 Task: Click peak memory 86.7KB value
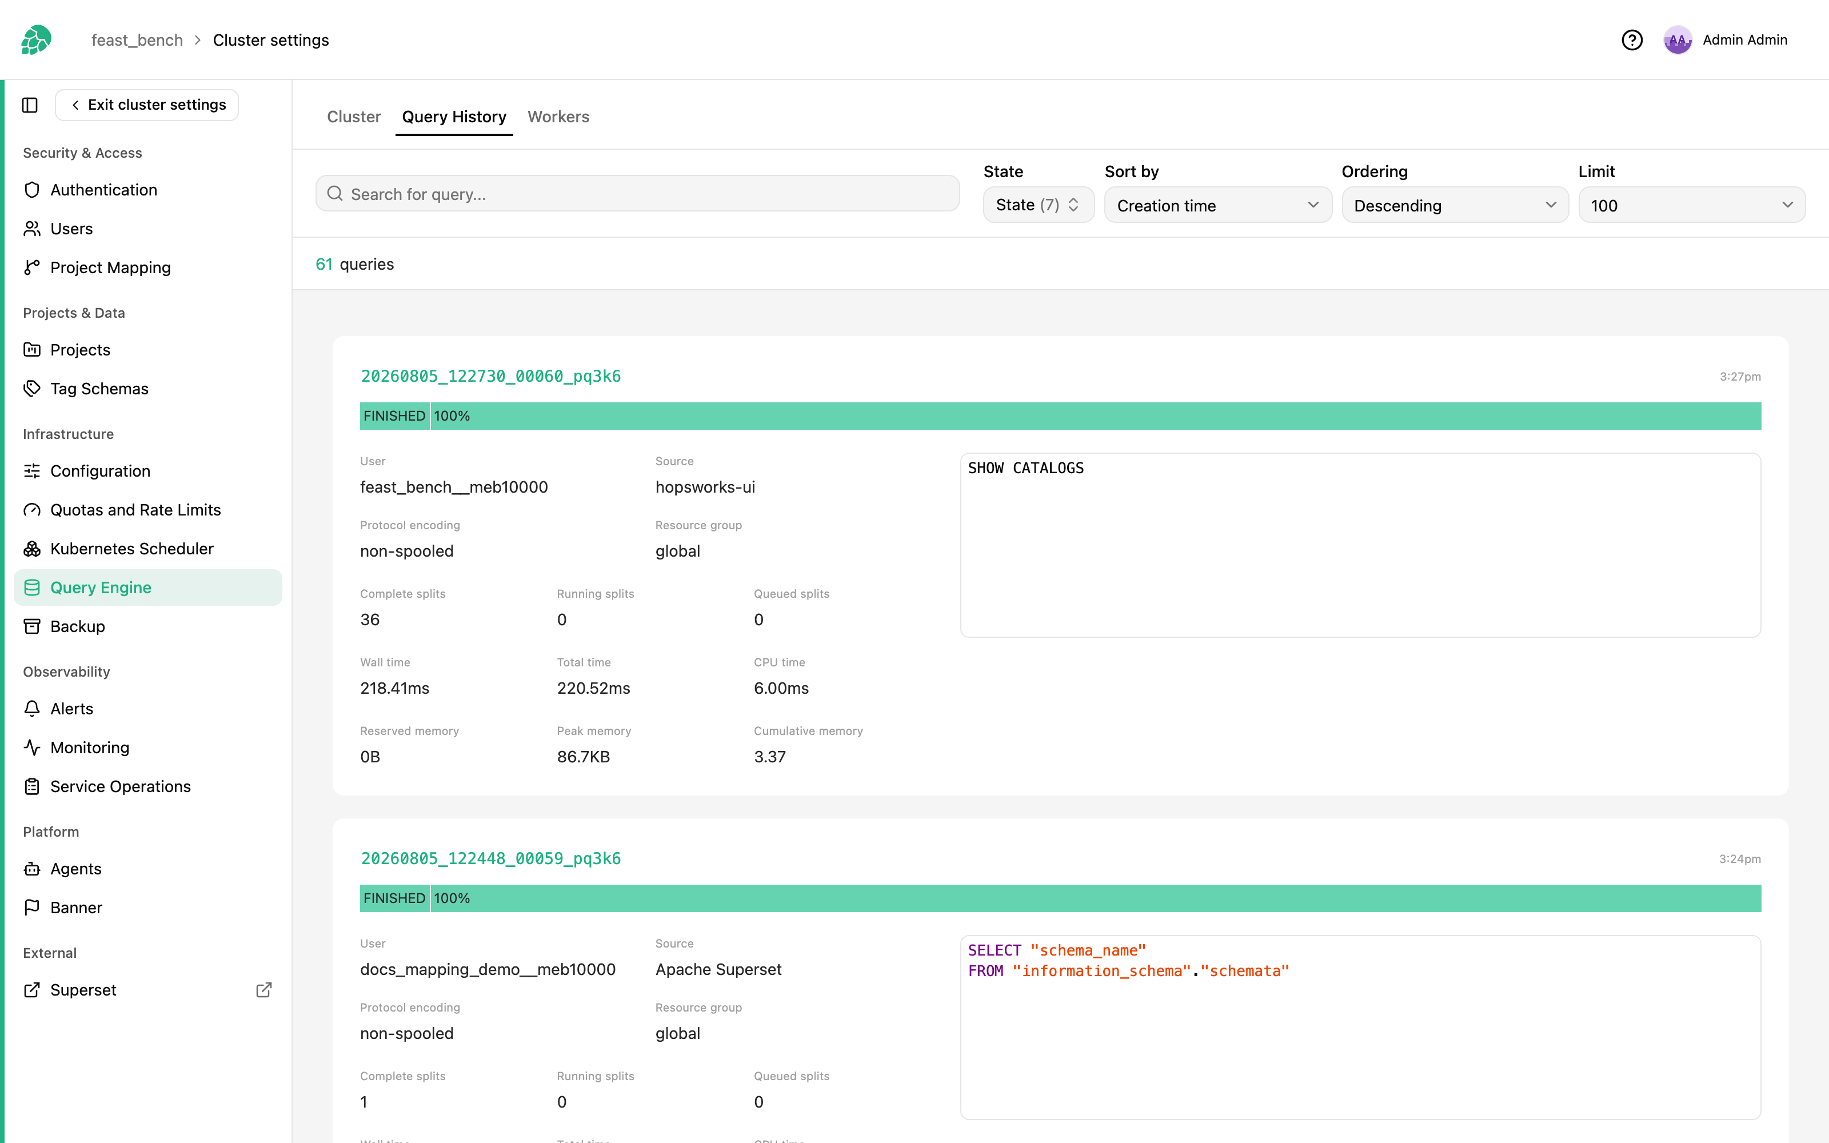[583, 757]
